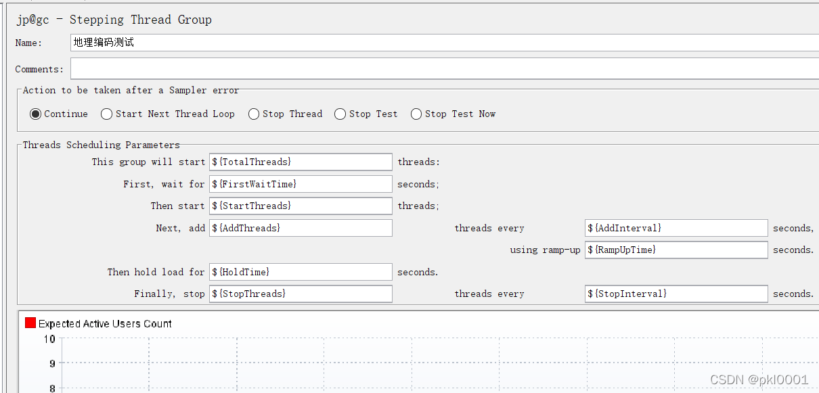819x393 pixels.
Task: Click the 'Next, add' label
Action: point(180,228)
